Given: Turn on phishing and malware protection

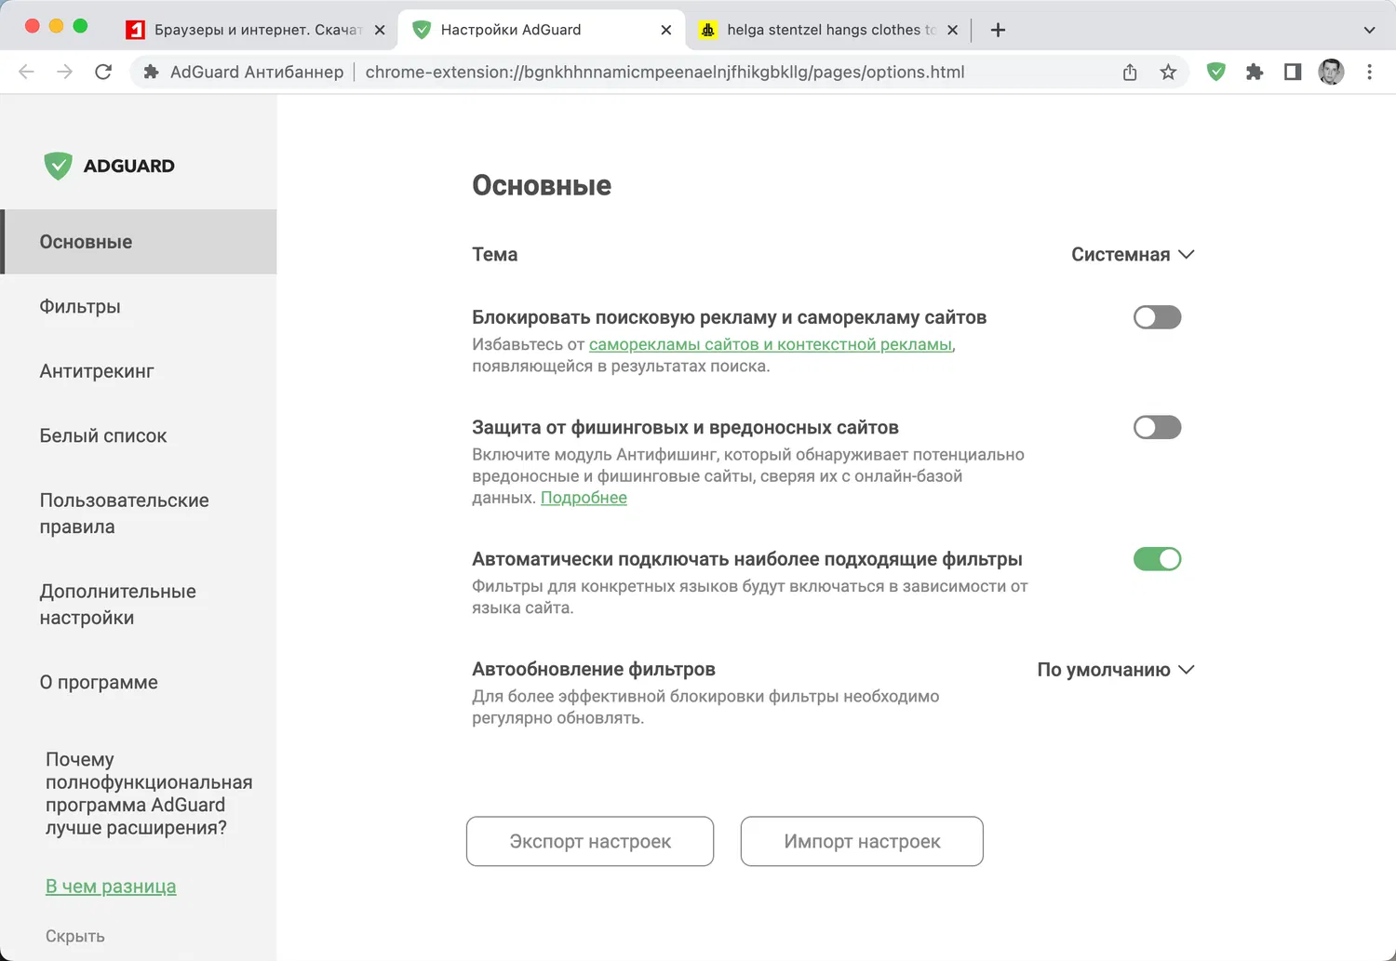Looking at the screenshot, I should pos(1157,427).
